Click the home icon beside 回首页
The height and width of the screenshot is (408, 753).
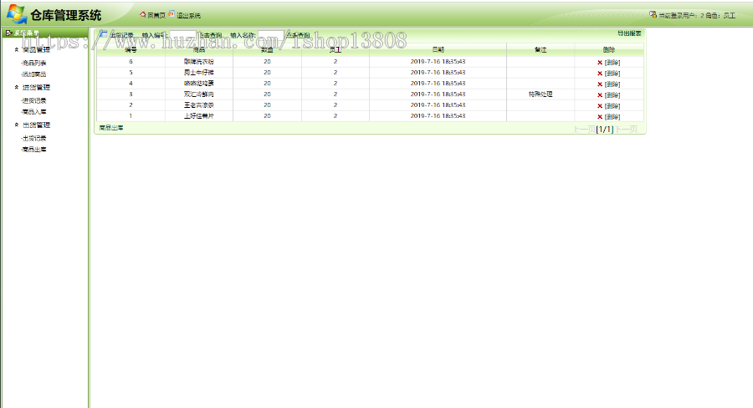tap(142, 14)
